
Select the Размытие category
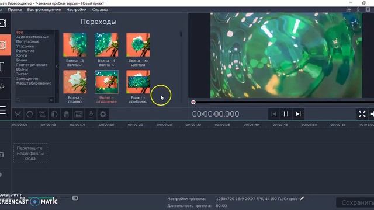coord(25,51)
